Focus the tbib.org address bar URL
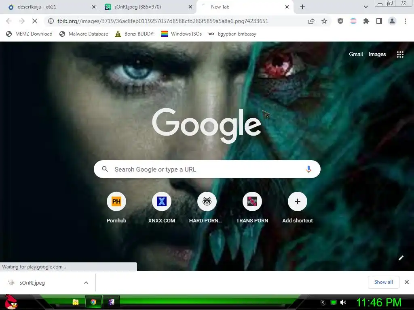This screenshot has height=310, width=414. pos(163,21)
